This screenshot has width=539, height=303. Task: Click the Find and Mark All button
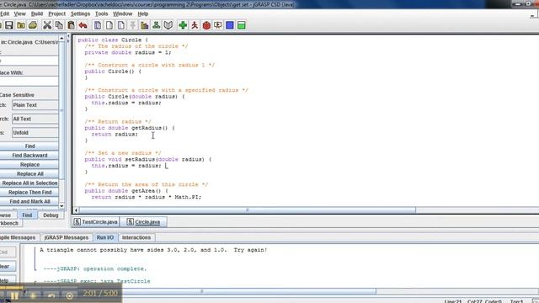29,201
